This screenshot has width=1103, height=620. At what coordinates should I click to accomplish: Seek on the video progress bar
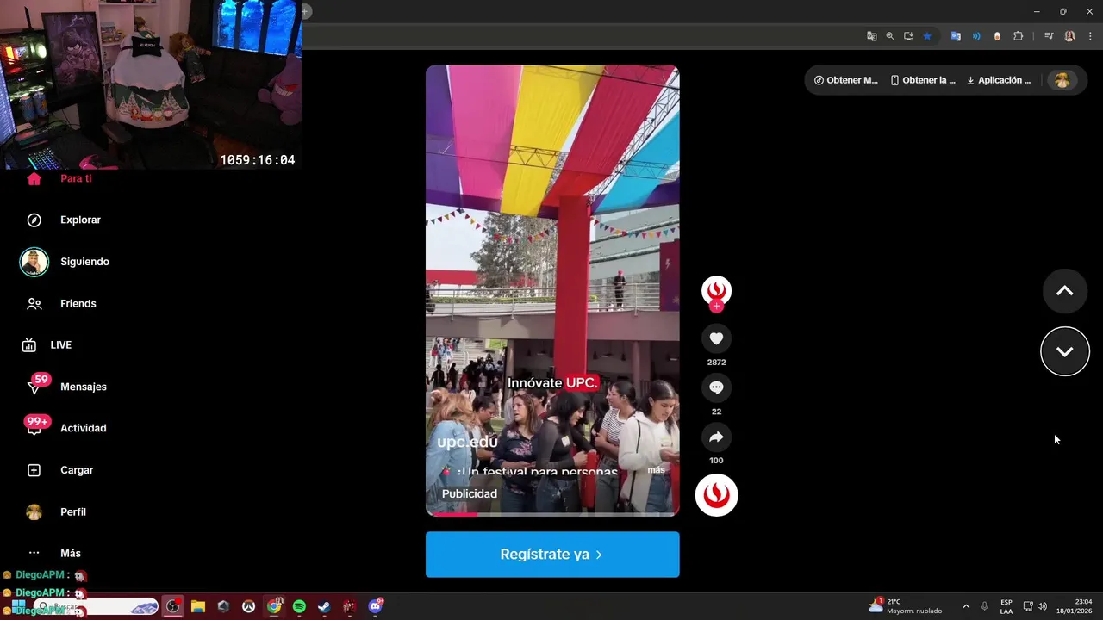click(552, 514)
